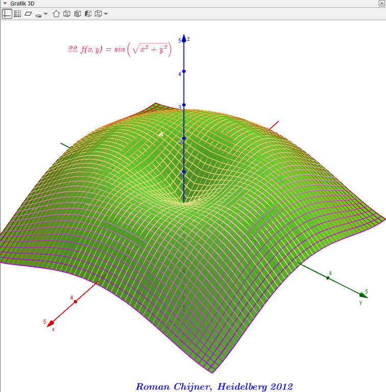Click the rotate view icon

click(x=38, y=14)
